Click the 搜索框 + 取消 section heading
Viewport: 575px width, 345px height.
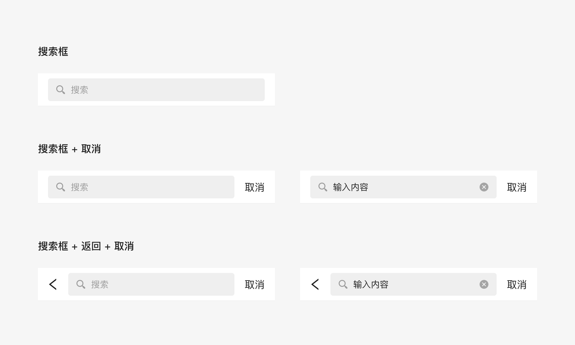(70, 149)
